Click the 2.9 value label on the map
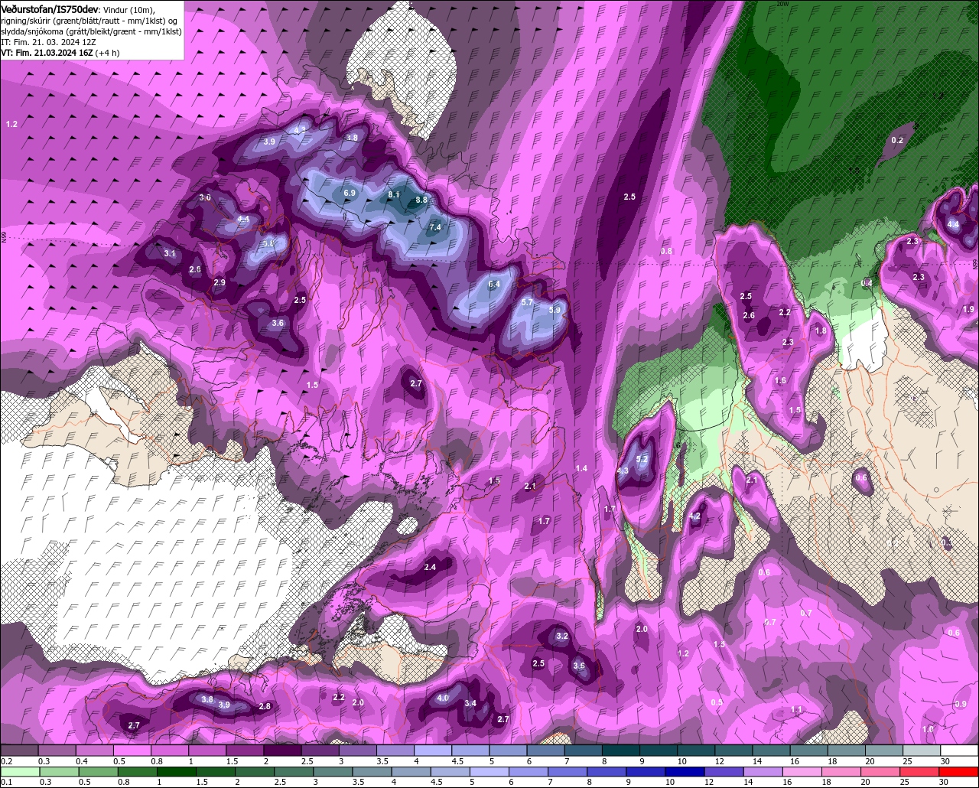The height and width of the screenshot is (788, 979). (x=220, y=282)
